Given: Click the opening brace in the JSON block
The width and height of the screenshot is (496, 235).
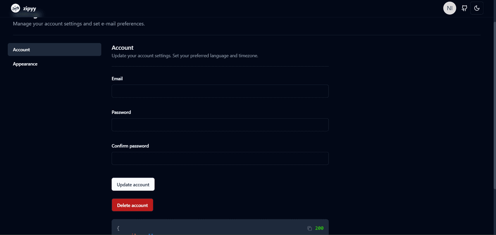Looking at the screenshot, I should pyautogui.click(x=118, y=228).
